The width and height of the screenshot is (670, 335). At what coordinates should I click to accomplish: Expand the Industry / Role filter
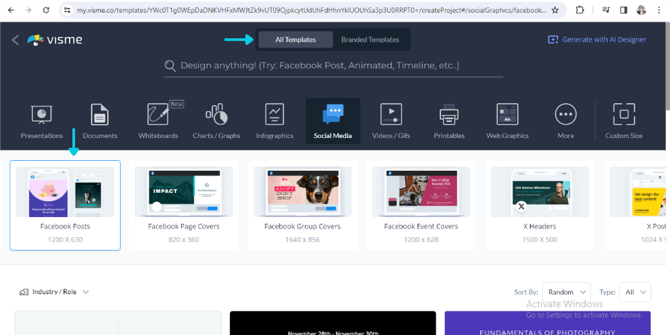point(54,292)
